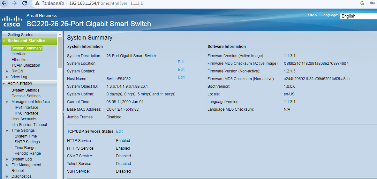Open IPv6 Interface page
This screenshot has height=179, width=377.
coord(26,113)
